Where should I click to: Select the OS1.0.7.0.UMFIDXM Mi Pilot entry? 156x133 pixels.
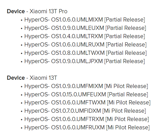[x=85, y=111]
